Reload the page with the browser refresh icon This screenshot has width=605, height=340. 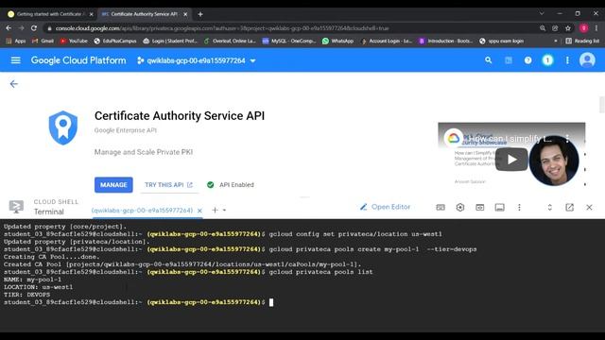(x=34, y=28)
